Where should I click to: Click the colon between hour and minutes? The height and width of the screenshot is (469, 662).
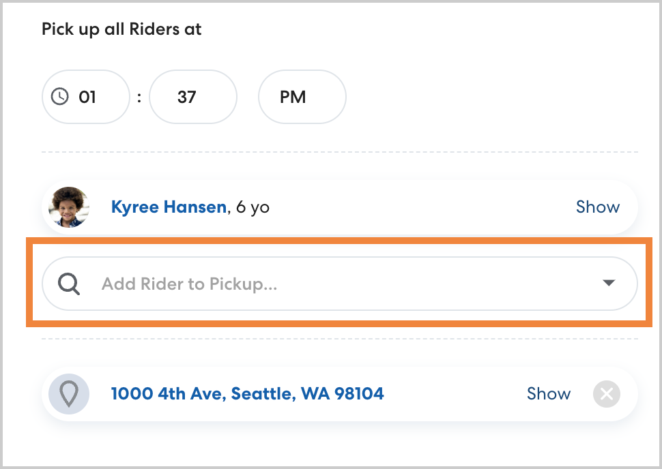pos(139,97)
